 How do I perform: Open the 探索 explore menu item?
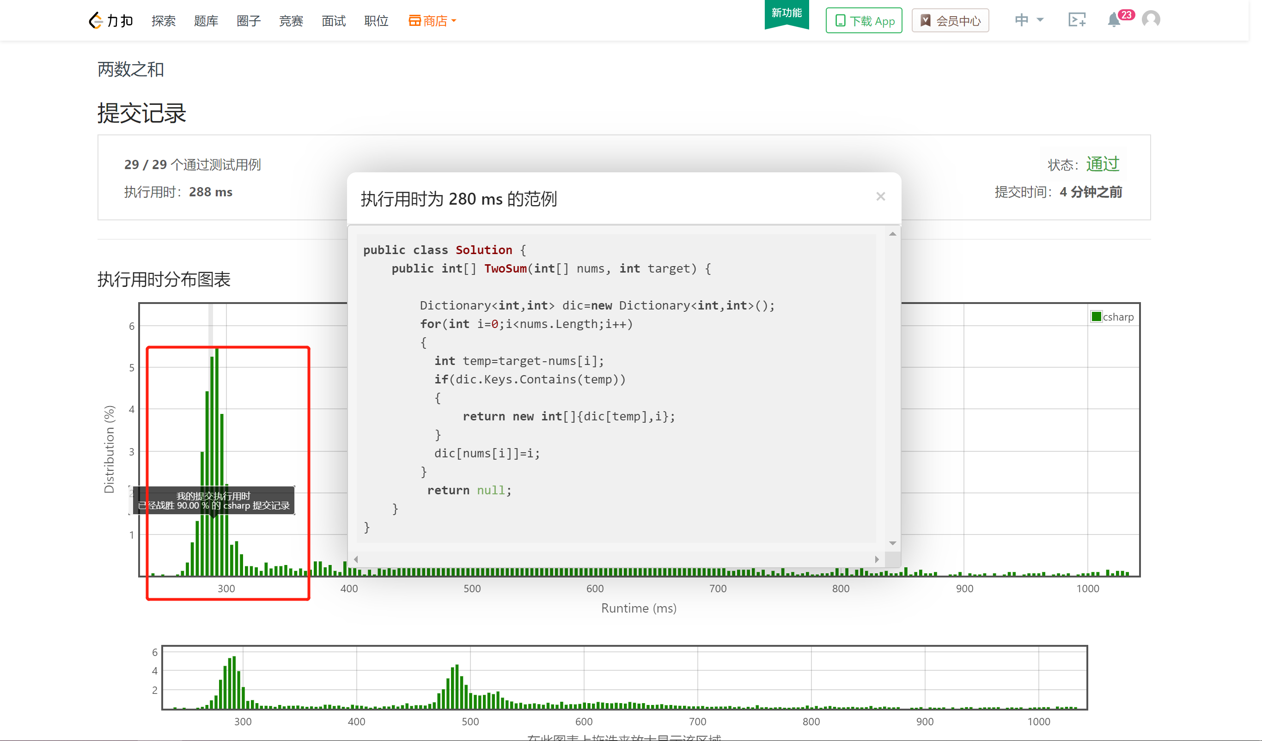pos(163,20)
